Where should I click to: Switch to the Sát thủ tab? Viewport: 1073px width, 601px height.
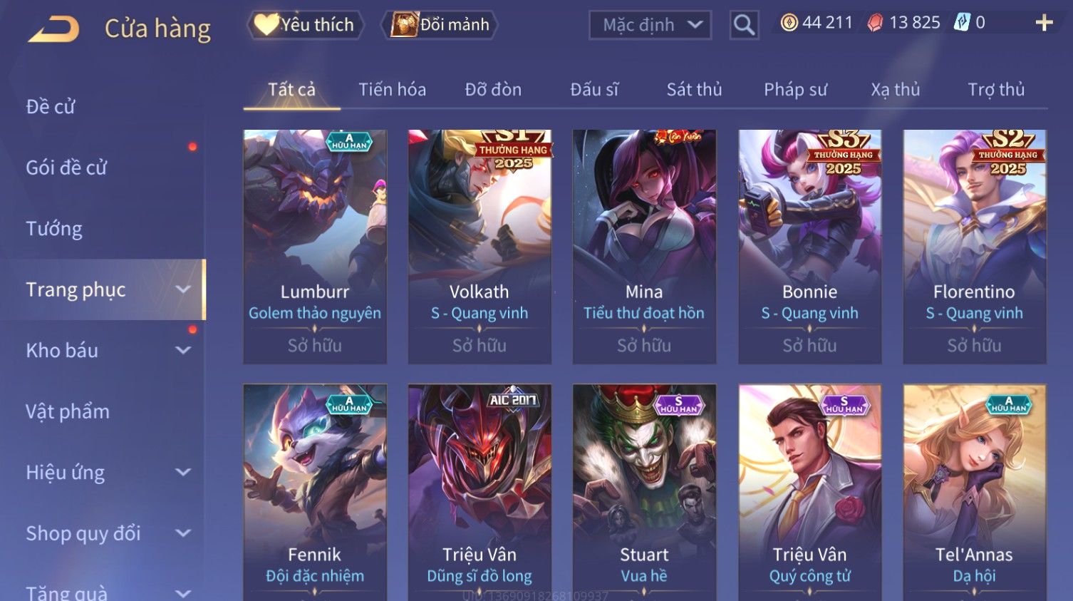694,89
